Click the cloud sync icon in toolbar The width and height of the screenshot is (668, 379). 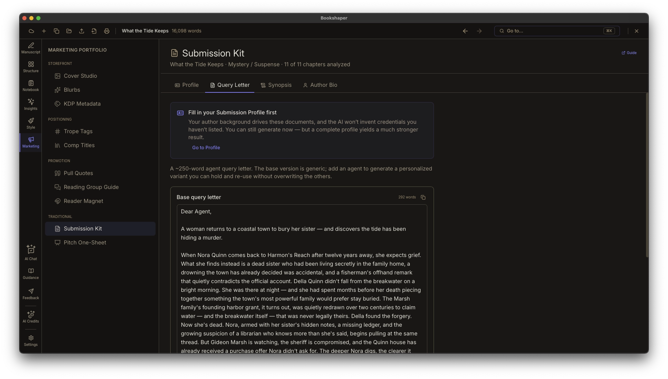coord(31,31)
